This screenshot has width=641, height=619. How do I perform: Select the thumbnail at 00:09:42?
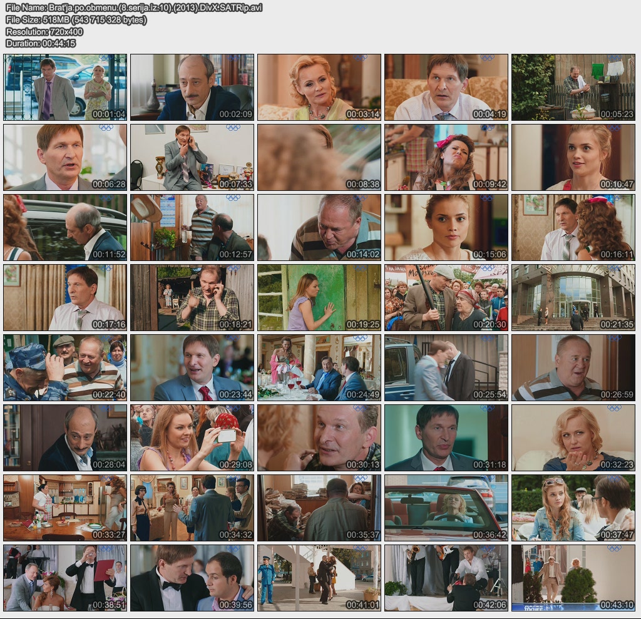point(446,157)
